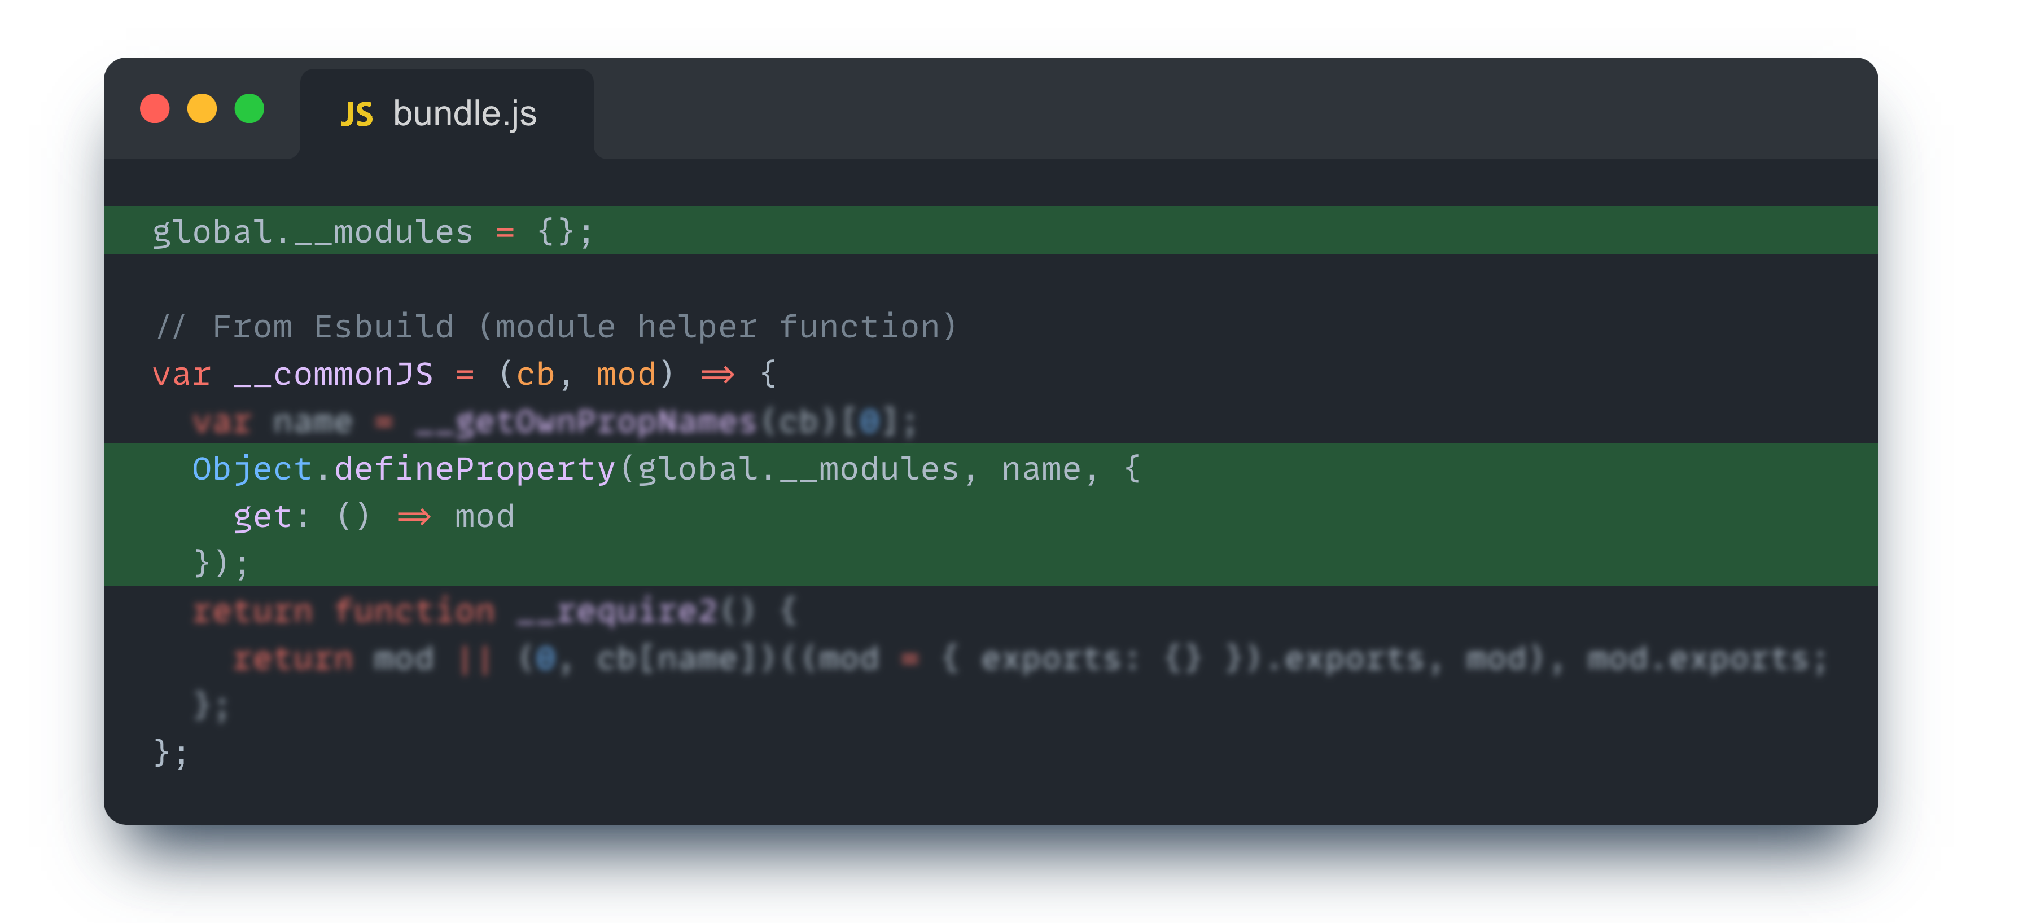Click the yellow JS file icon

(x=357, y=115)
